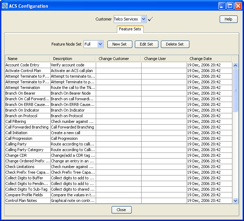The height and width of the screenshot is (221, 244).
Task: Select the Branch On ERRB Cause… name cell
Action: (28, 104)
